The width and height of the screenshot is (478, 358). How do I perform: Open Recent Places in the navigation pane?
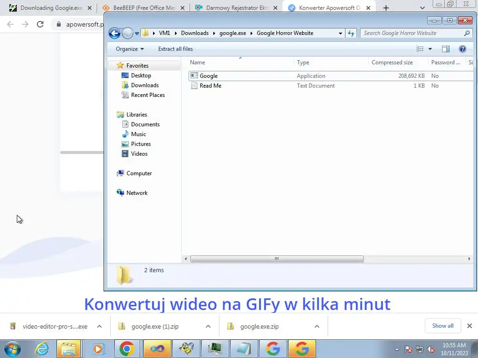pyautogui.click(x=148, y=95)
